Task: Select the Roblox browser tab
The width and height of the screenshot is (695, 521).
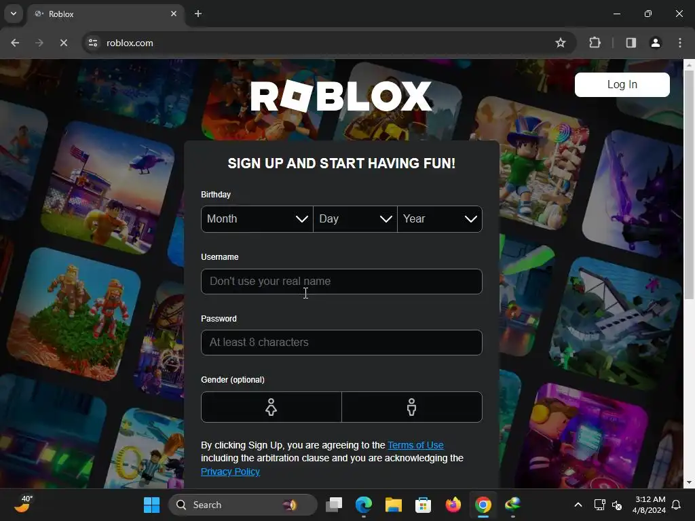Action: coord(107,14)
